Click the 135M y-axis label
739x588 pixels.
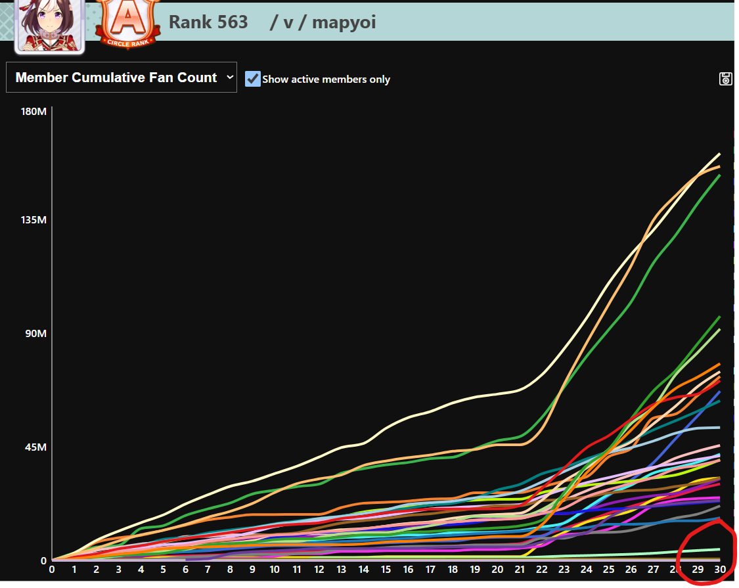click(34, 219)
